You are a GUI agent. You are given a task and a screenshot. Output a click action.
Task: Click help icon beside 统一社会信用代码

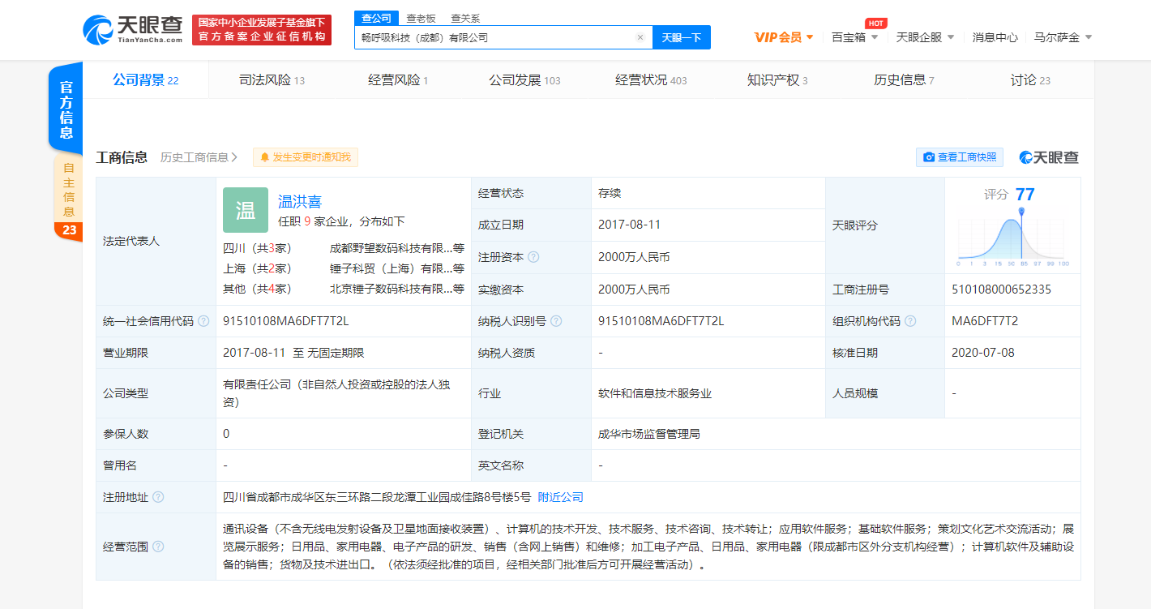[203, 321]
